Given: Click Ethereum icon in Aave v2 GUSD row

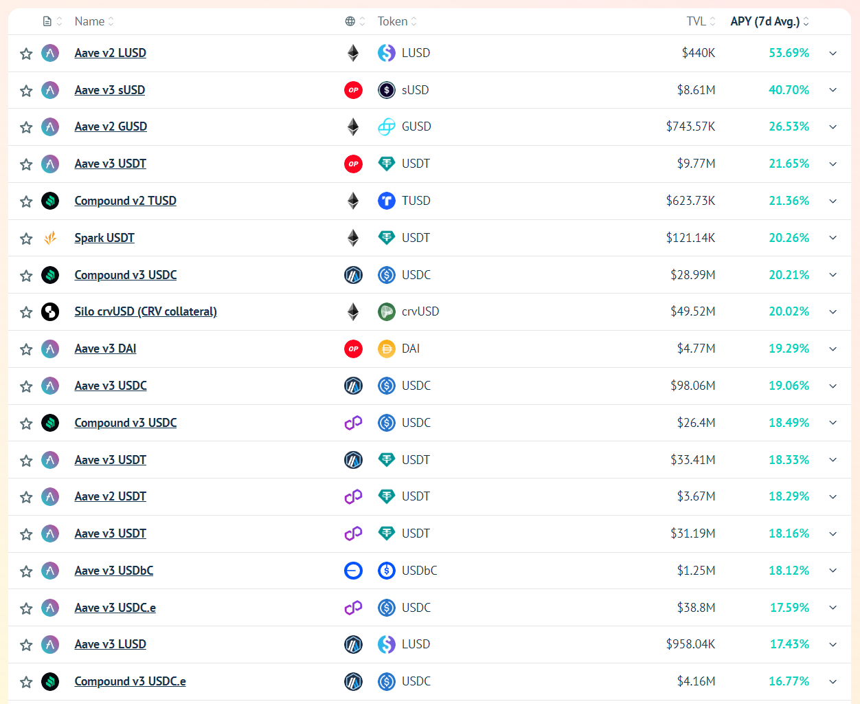Looking at the screenshot, I should tap(353, 126).
